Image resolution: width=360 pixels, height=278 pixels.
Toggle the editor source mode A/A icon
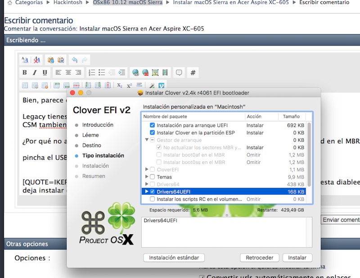point(25,60)
